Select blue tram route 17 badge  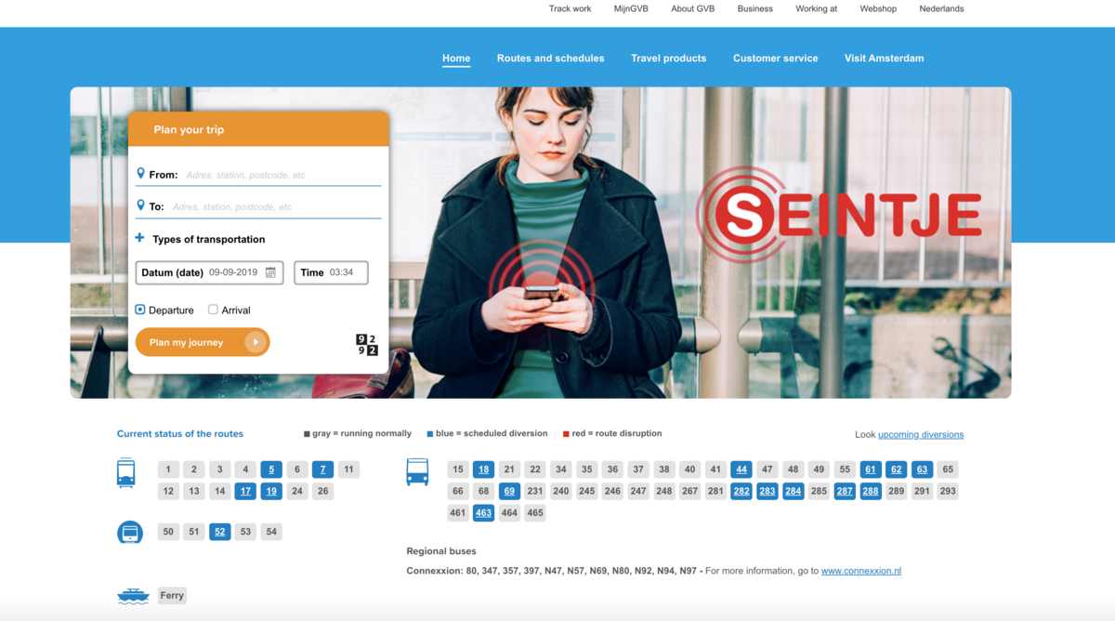pyautogui.click(x=245, y=491)
